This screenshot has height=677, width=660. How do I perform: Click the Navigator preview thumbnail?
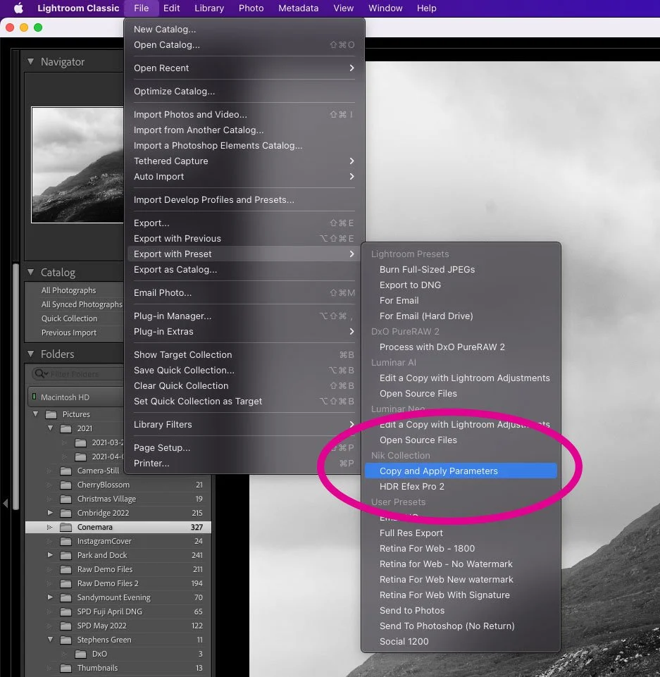pos(77,165)
